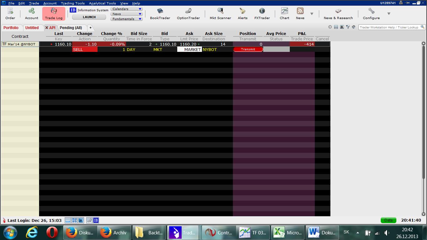Click the IB status bar icon
The height and width of the screenshot is (240, 427).
pos(96,220)
